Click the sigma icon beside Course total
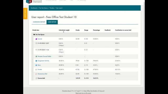 [36, 78]
